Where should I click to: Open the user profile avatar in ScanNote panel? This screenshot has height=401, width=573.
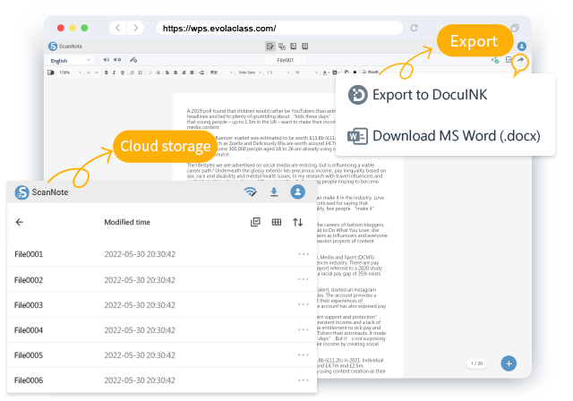pyautogui.click(x=298, y=192)
